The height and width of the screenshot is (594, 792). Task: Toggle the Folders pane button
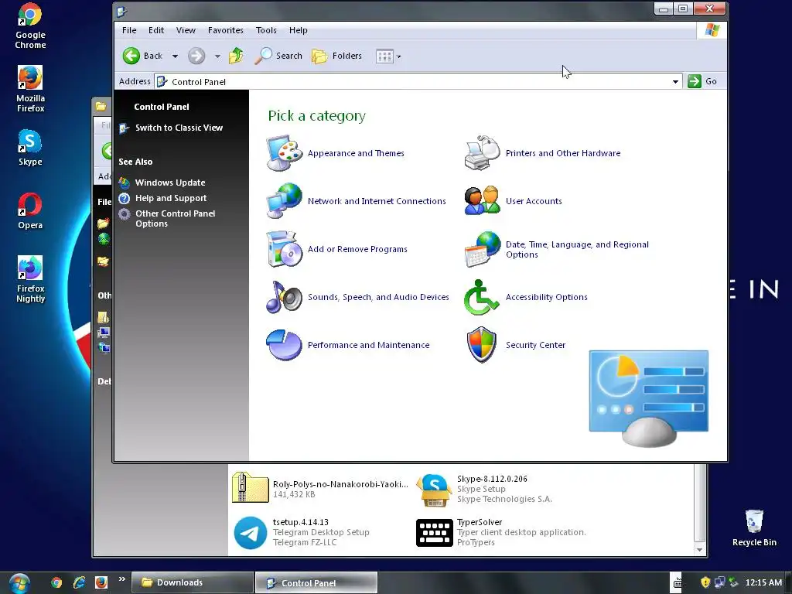(x=337, y=56)
